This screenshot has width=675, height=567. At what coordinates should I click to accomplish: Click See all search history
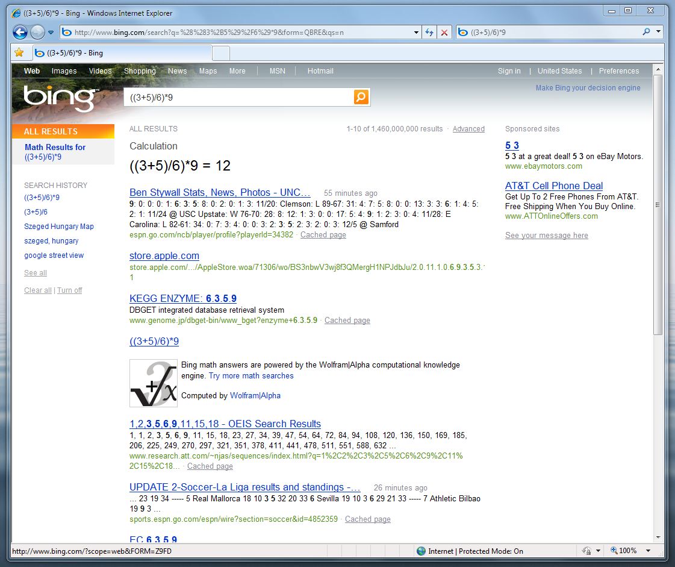pos(36,273)
